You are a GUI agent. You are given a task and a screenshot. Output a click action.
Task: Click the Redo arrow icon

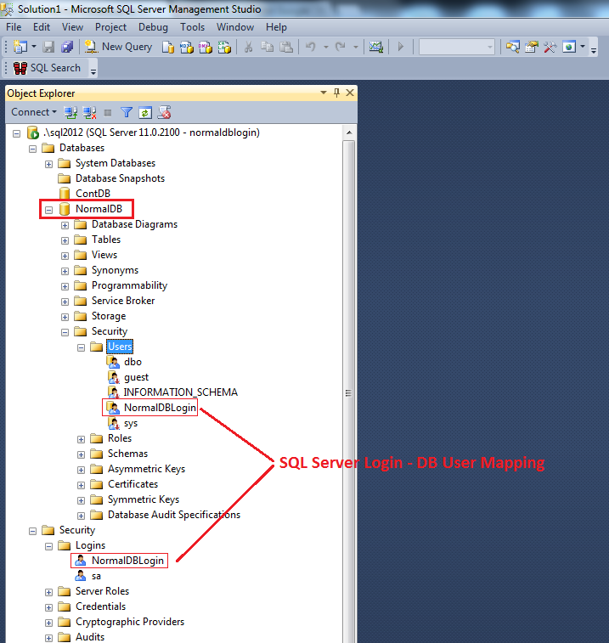coord(341,47)
